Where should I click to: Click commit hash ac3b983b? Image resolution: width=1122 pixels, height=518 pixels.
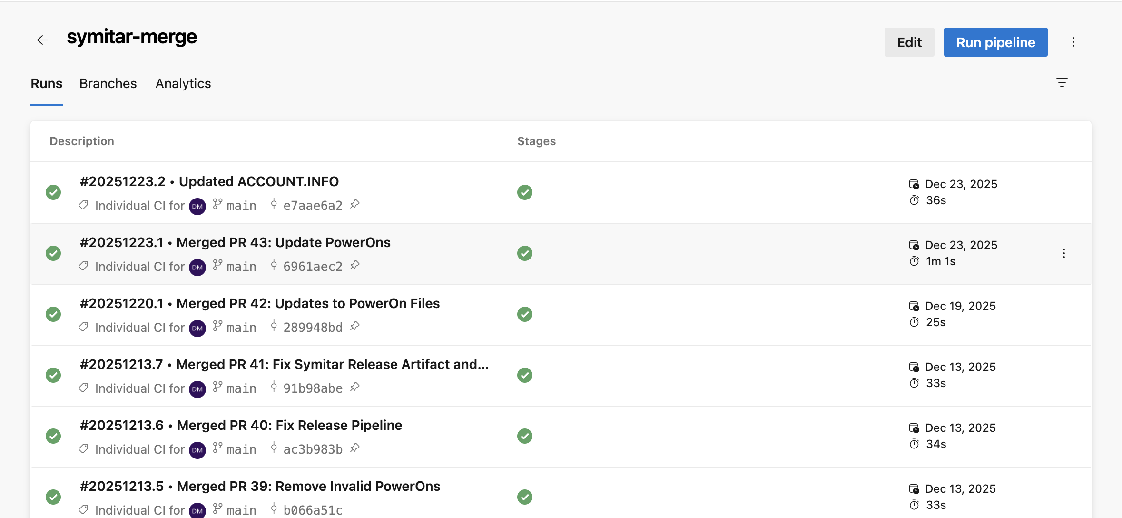pos(313,449)
